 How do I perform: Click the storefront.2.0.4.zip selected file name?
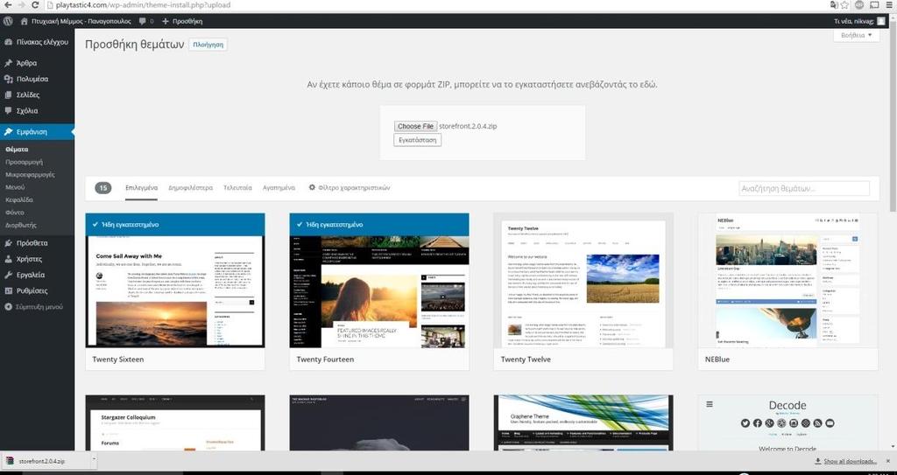click(468, 126)
